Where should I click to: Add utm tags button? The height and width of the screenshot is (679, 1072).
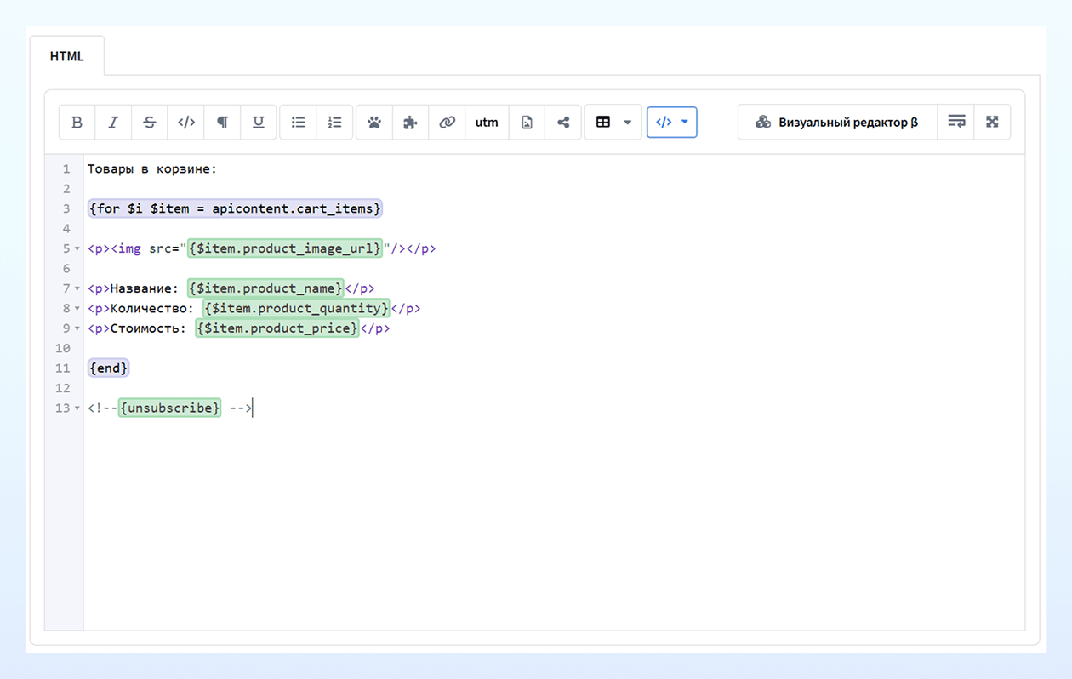click(487, 123)
